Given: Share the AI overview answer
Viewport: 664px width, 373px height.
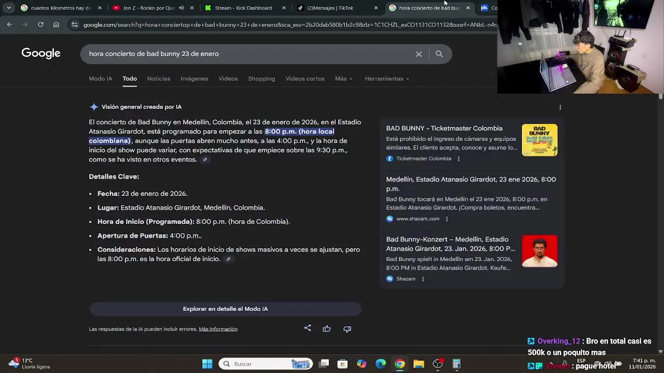Looking at the screenshot, I should 308,328.
